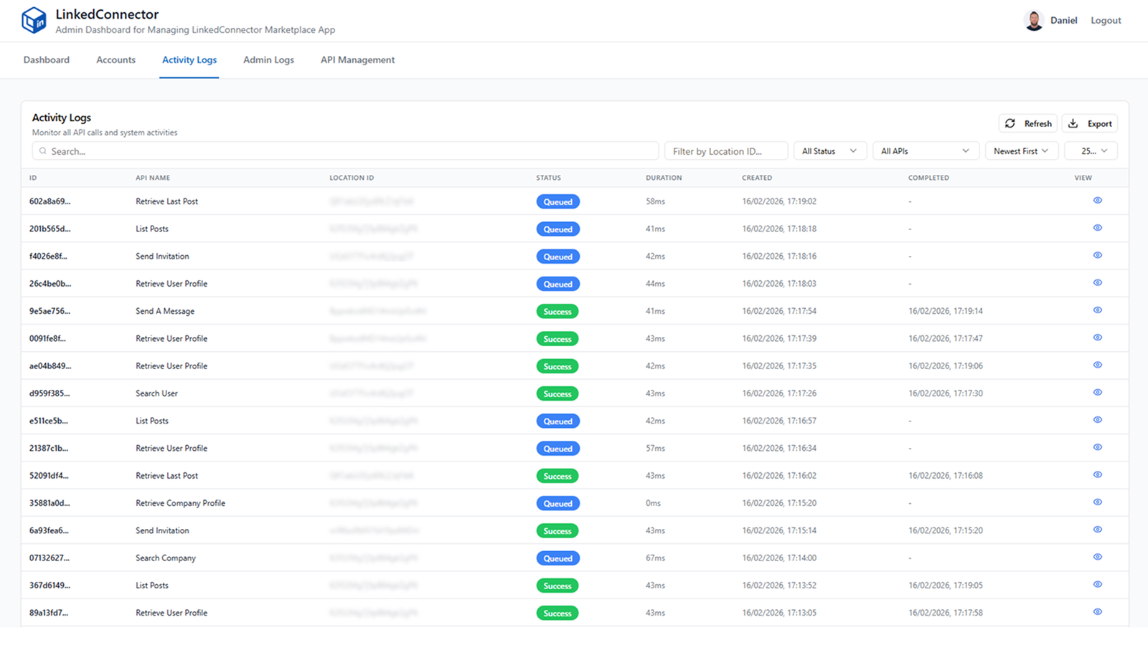View the Search User log entry's eye icon
Screen dimensions: 1148x645
[1098, 393]
